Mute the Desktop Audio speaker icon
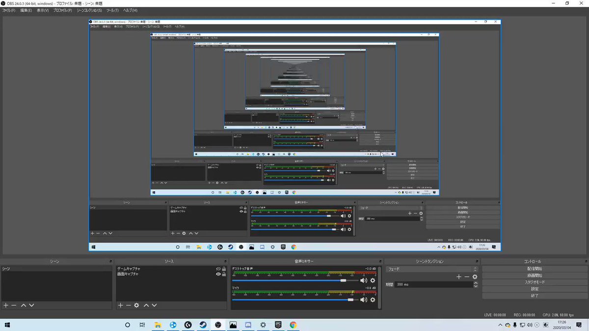The width and height of the screenshot is (589, 331). [x=363, y=280]
